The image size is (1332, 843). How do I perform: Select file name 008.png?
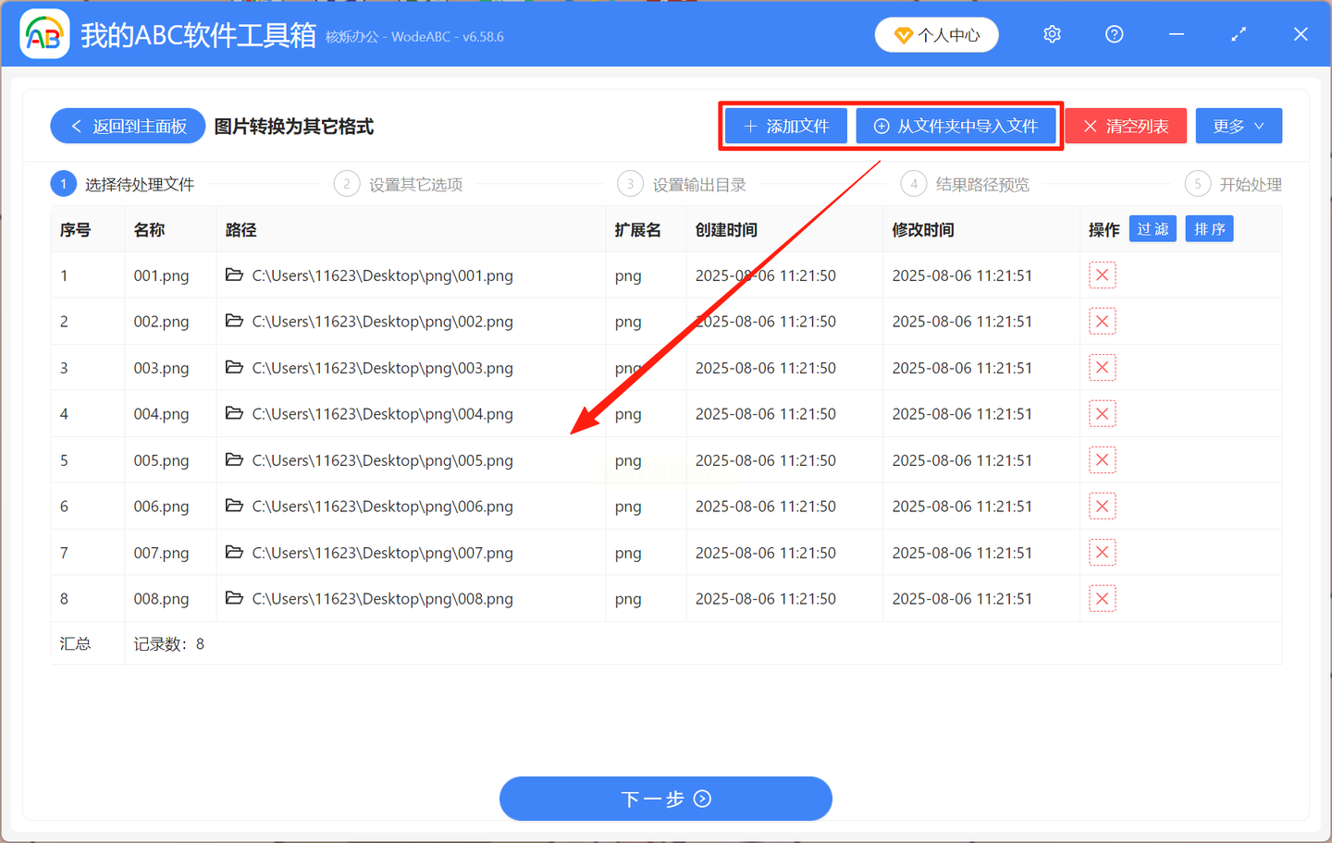[161, 599]
